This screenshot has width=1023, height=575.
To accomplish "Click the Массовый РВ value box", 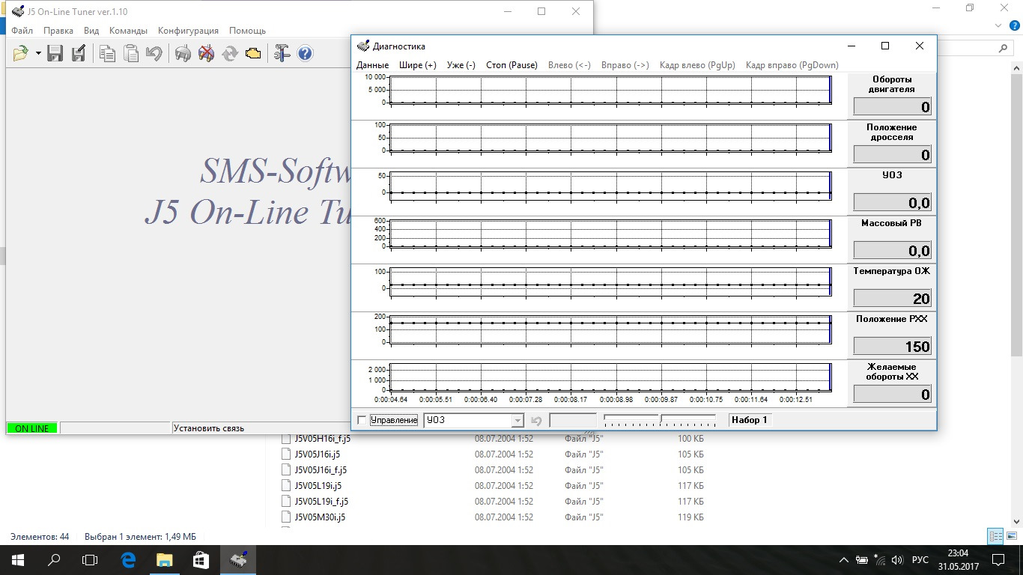I will (x=893, y=250).
